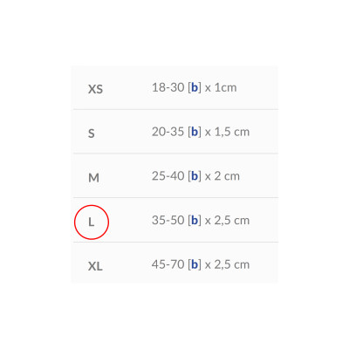Viewport: 349px width, 349px height.
Task: Click the blue b link in M row
Action: [x=195, y=176]
